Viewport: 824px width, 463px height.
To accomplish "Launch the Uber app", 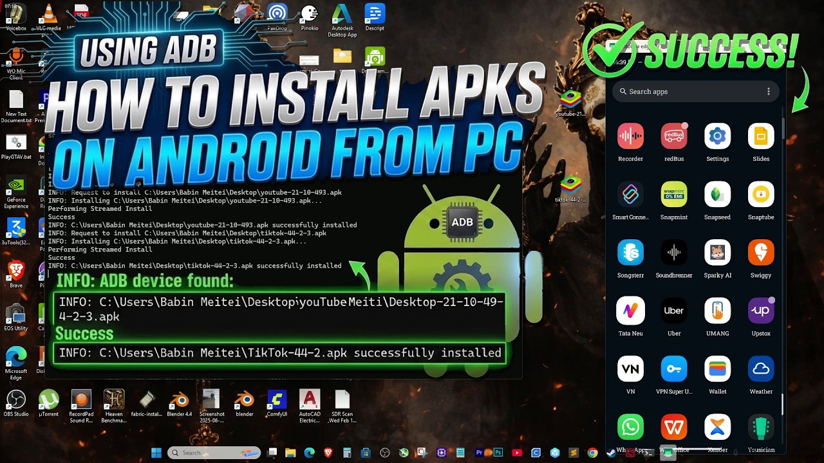I will click(x=674, y=311).
